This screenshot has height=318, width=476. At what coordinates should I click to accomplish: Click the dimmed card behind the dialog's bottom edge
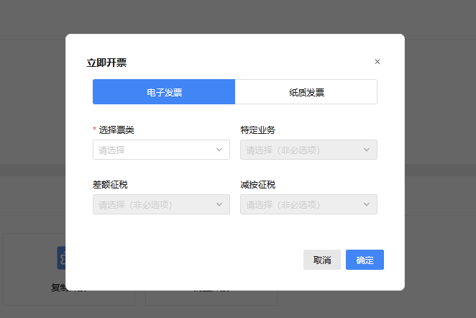coord(211,298)
